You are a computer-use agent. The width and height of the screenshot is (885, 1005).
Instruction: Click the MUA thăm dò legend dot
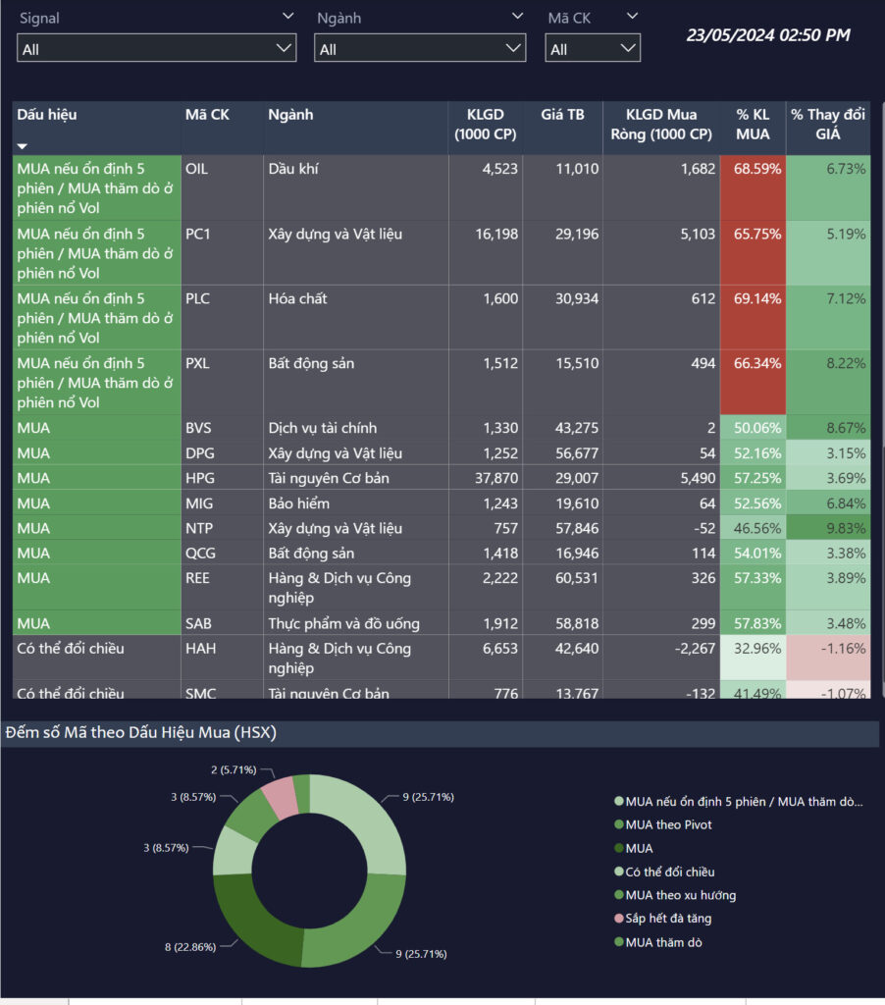(618, 942)
